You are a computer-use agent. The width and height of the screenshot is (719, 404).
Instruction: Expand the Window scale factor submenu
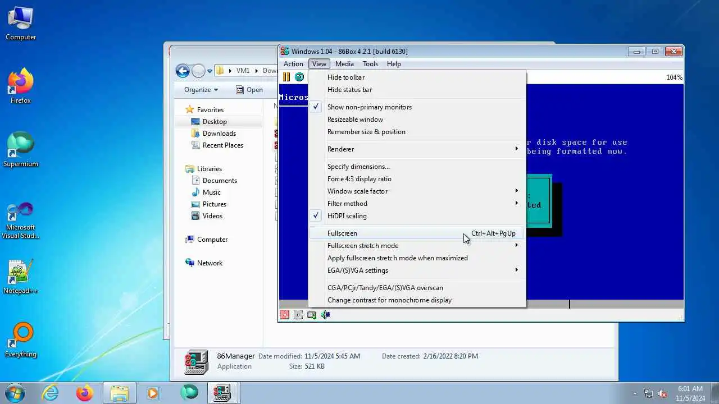point(417,191)
